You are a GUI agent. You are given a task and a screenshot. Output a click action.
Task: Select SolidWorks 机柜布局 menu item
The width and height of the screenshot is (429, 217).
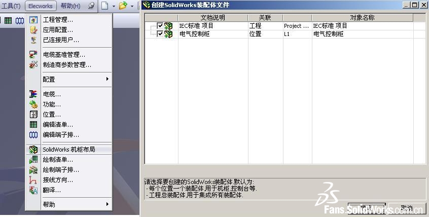click(69, 150)
